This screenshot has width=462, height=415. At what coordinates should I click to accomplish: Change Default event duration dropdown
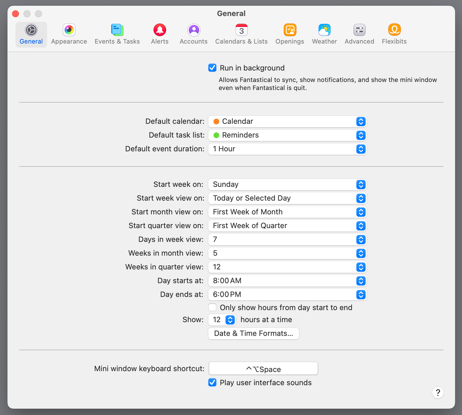point(287,149)
